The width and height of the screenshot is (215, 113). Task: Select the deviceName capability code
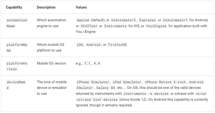16,85
